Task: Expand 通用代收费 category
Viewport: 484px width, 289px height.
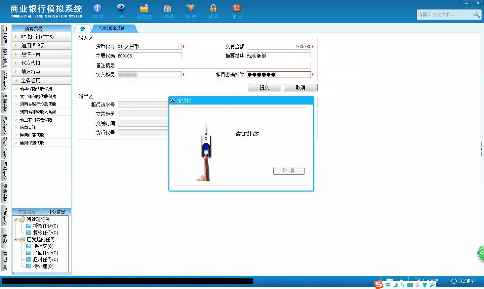Action: pos(42,45)
